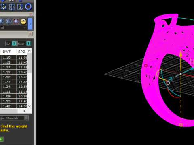
Task: Click the SPG column header
Action: click(22, 52)
